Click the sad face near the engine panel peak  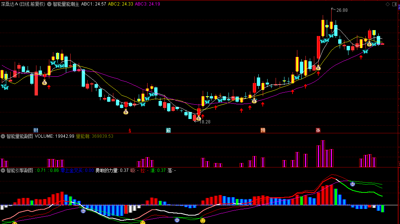pos(352,184)
